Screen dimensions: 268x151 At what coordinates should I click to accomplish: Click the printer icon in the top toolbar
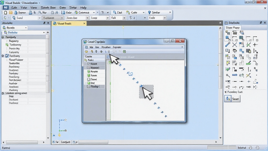(x=30, y=12)
